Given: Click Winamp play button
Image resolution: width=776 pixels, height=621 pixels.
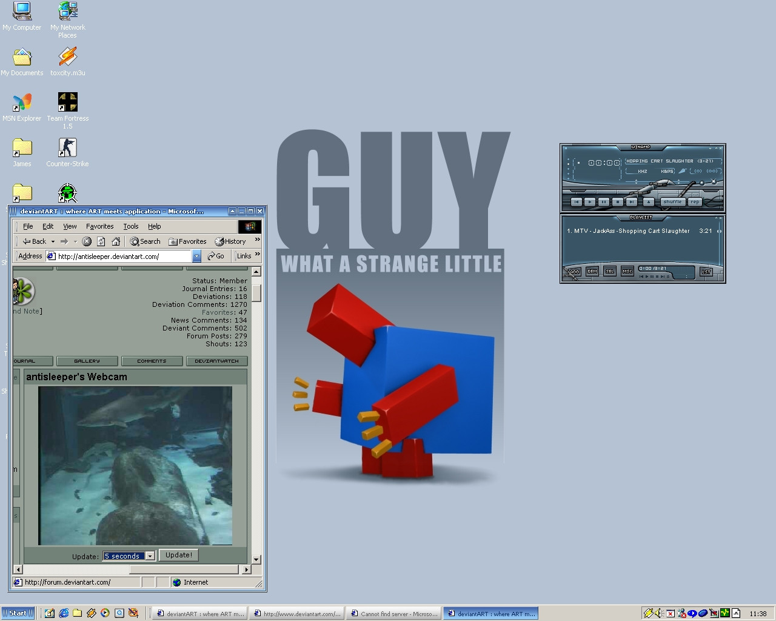Looking at the screenshot, I should (x=590, y=202).
